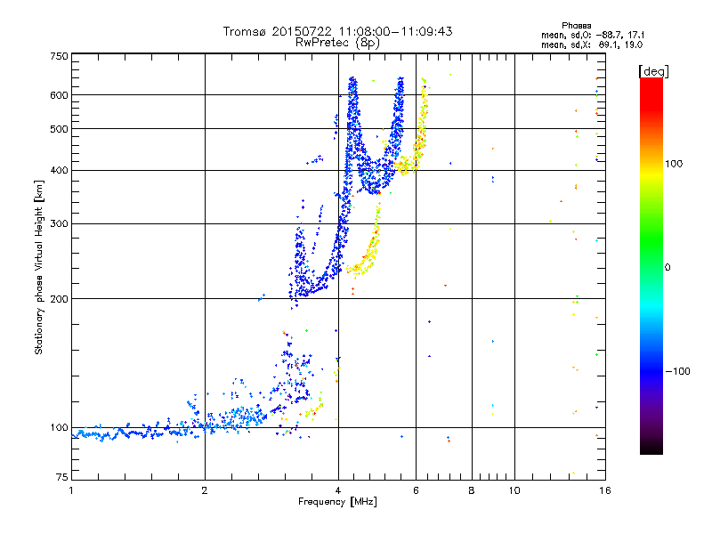The height and width of the screenshot is (534, 712).
Task: Click the 200 km tick label on the y-axis
Action: [x=59, y=299]
